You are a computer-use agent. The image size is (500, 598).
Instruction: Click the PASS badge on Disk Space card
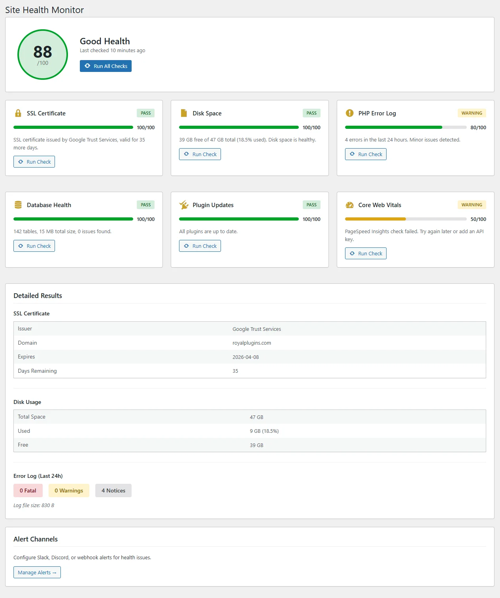click(311, 113)
